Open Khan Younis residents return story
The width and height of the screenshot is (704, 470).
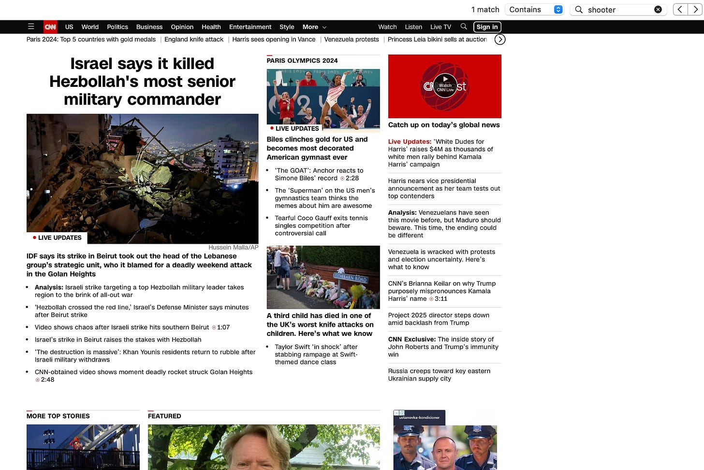click(x=145, y=356)
